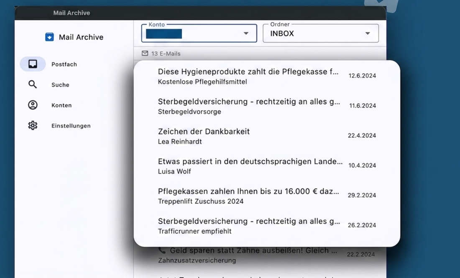Open the Sterbegeldversicherung email from Sterbegeldvorsorge
Image resolution: width=460 pixels, height=278 pixels.
pyautogui.click(x=267, y=106)
